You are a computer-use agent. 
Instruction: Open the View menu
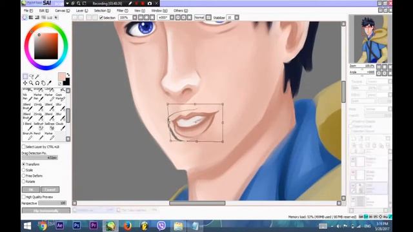point(139,10)
